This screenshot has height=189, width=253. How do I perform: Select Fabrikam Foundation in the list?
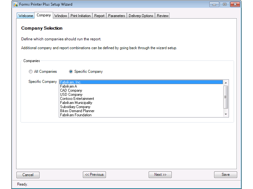tap(141, 115)
